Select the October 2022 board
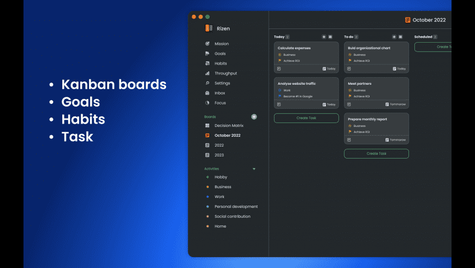The width and height of the screenshot is (475, 268). point(227,135)
